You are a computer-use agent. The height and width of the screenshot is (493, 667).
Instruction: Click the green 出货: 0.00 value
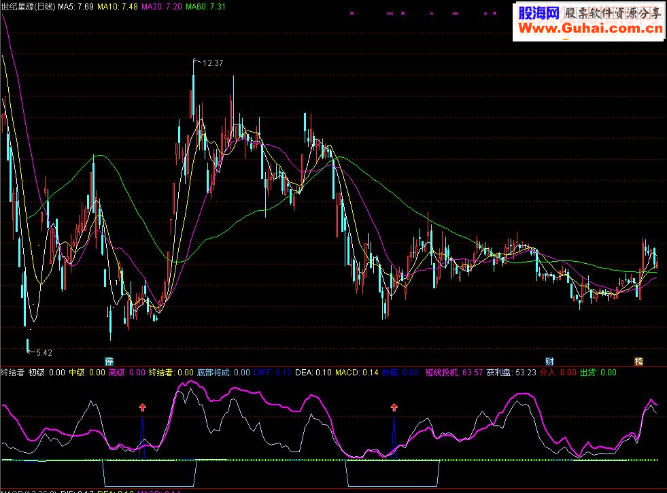598,373
